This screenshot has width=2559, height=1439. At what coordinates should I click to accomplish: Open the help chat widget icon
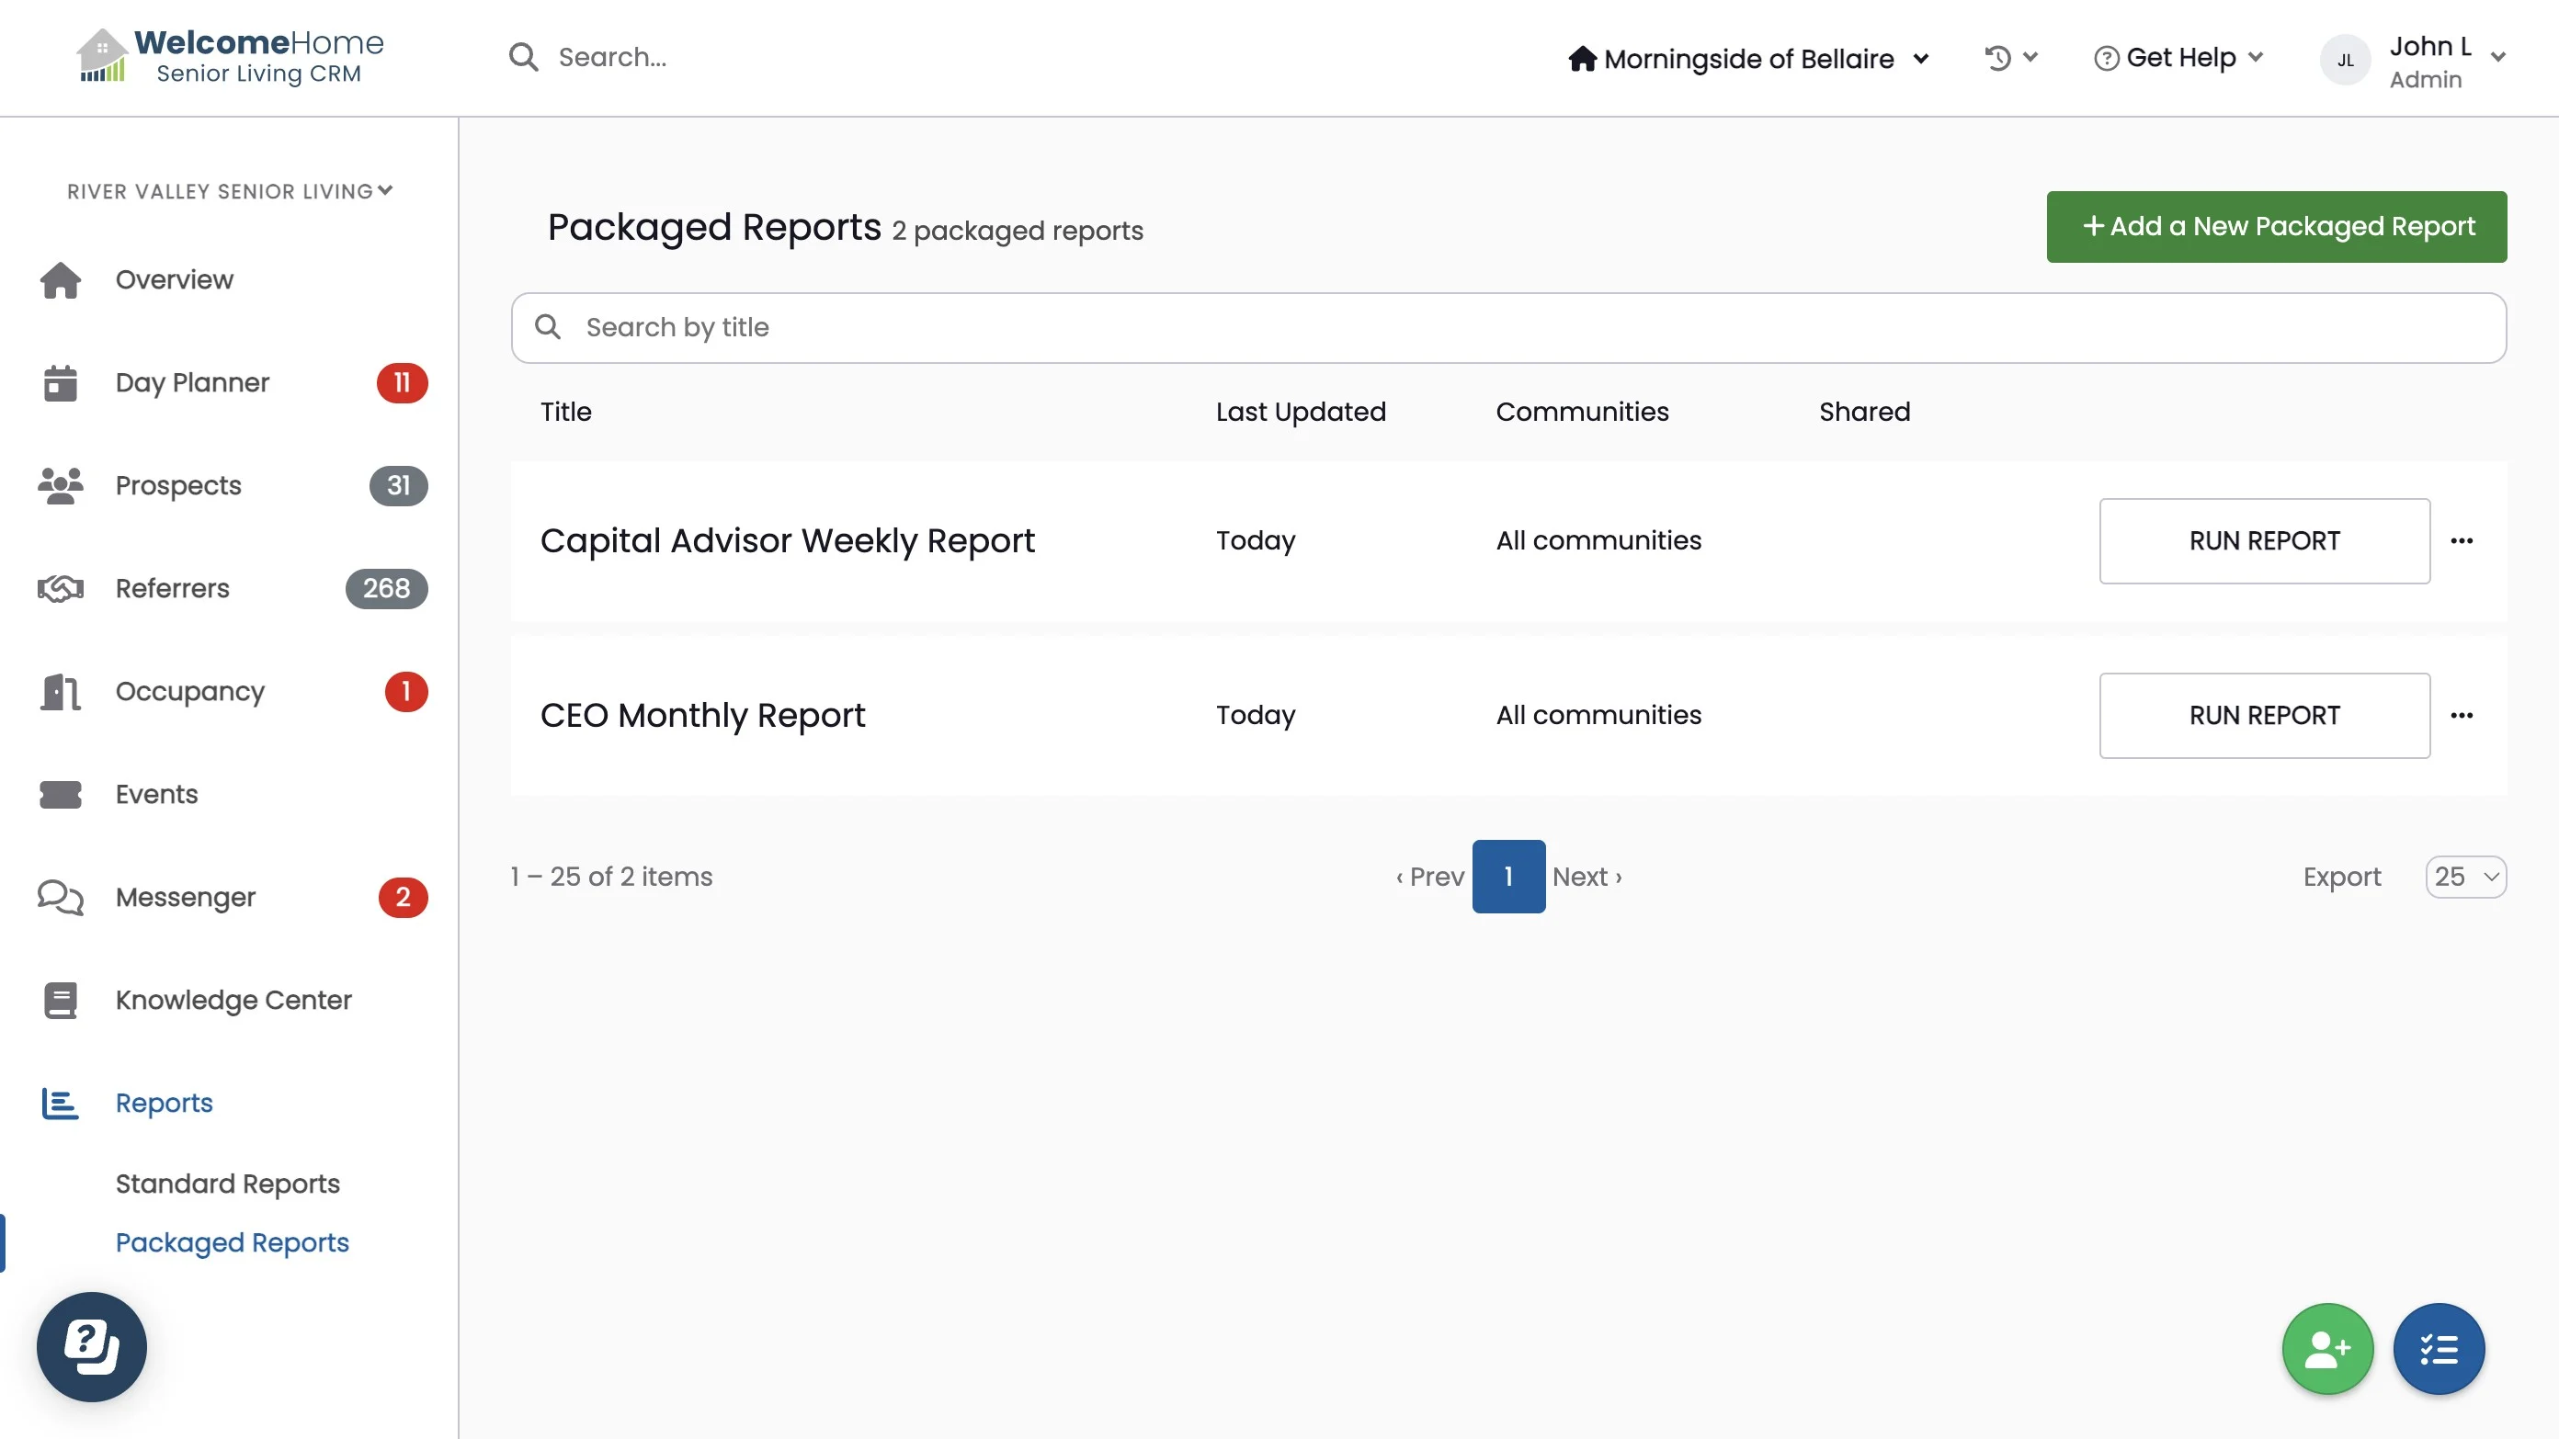point(91,1346)
